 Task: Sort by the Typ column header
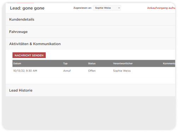click(65, 63)
